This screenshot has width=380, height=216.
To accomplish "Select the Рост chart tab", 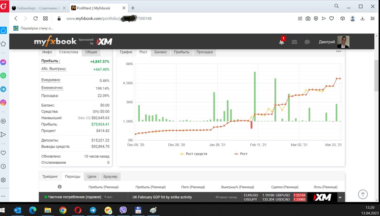I will 143,52.
